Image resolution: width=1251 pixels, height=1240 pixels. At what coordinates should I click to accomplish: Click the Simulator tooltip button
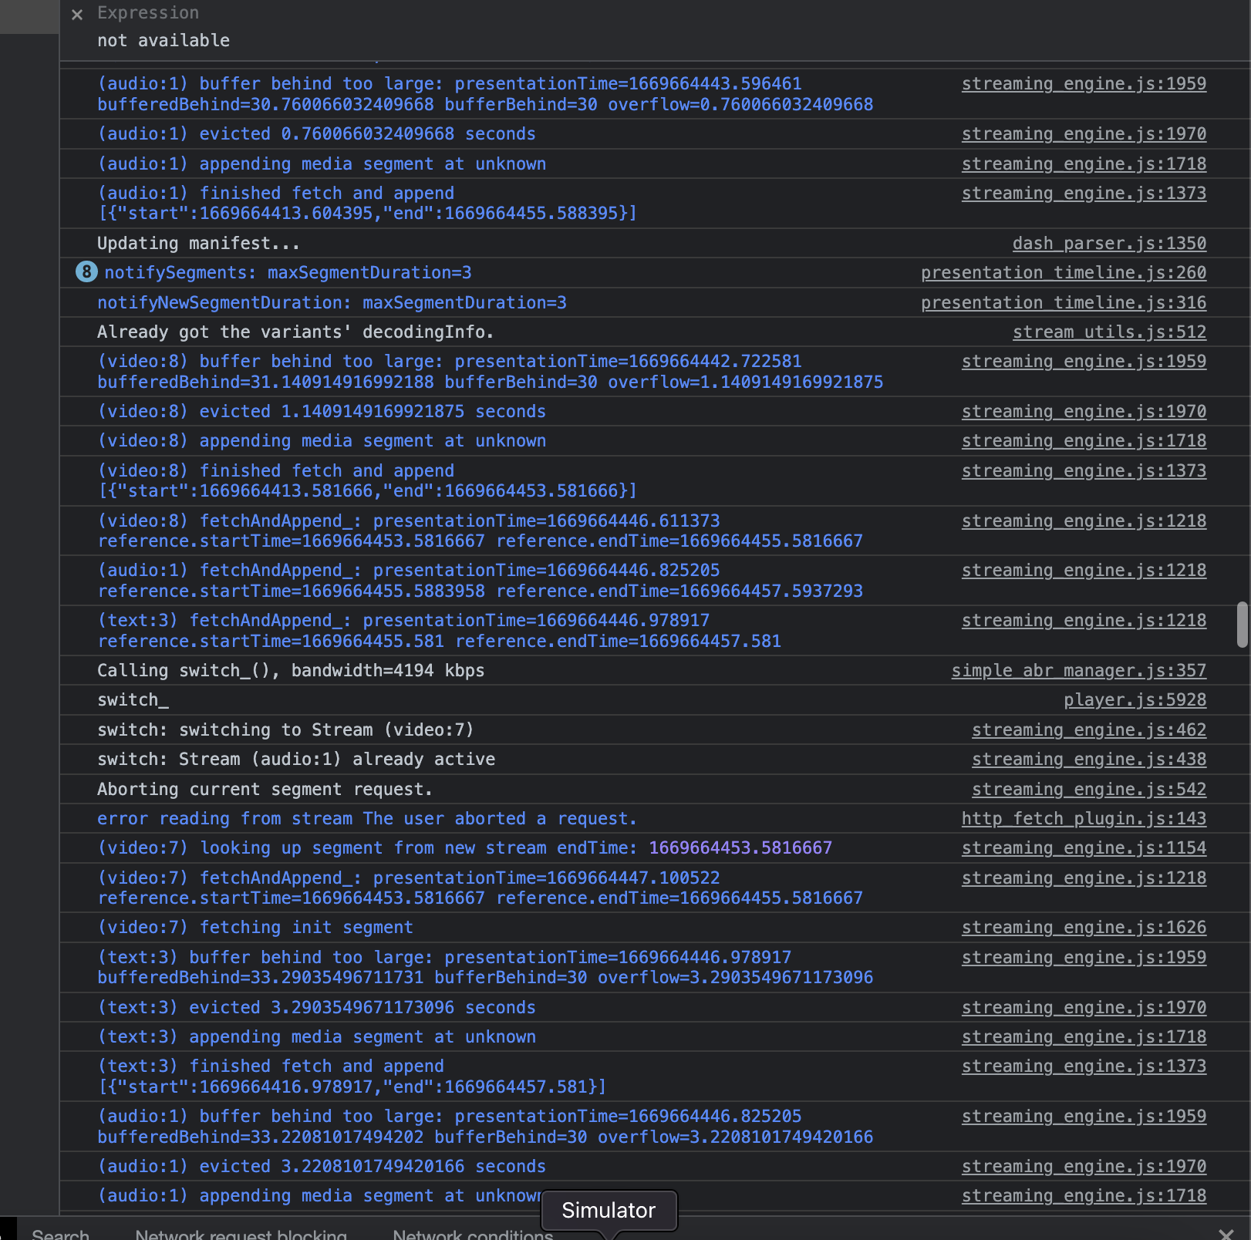(x=609, y=1210)
